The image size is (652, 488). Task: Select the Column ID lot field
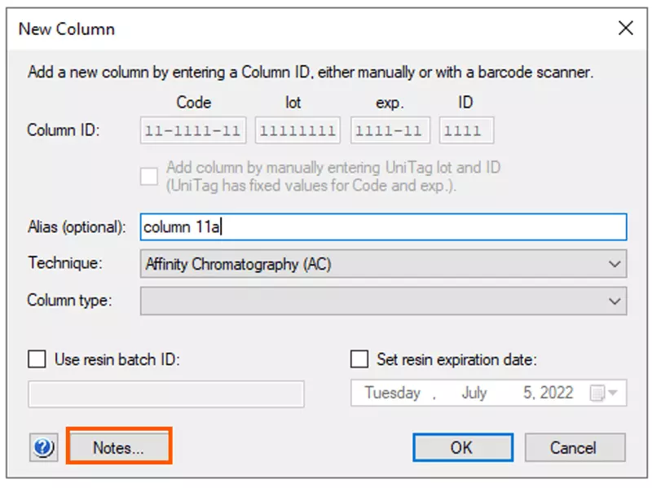297,130
